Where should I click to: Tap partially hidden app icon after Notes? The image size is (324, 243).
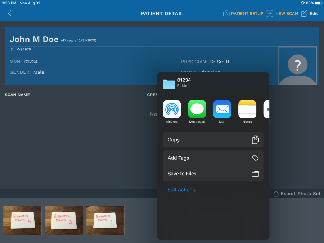click(x=266, y=109)
